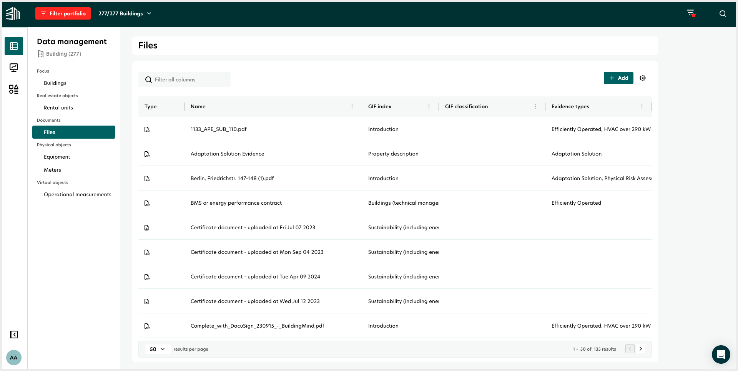
Task: Open the AA user avatar
Action: (14, 358)
